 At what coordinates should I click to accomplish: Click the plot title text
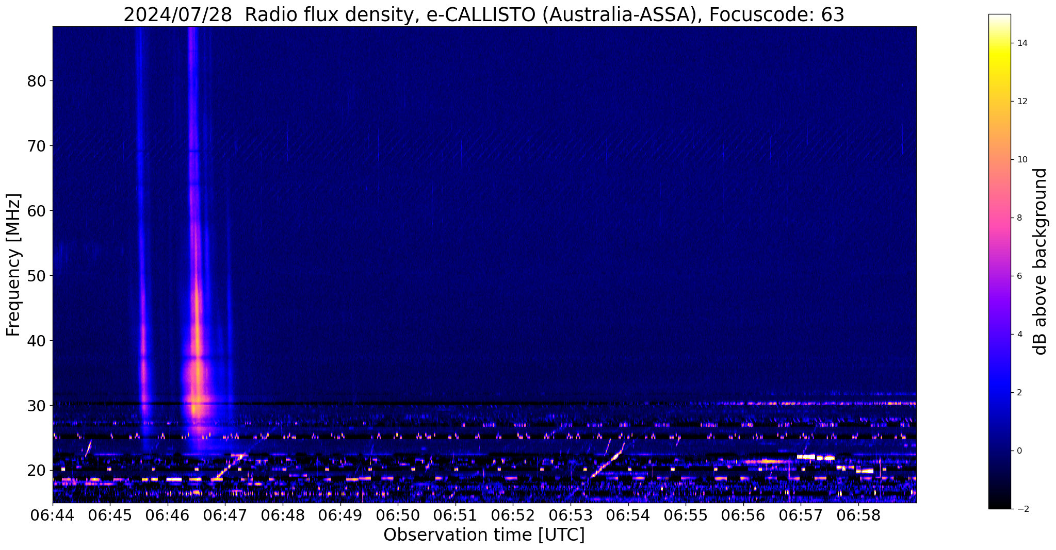[484, 15]
